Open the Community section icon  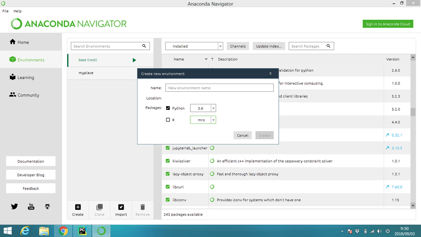pos(12,95)
